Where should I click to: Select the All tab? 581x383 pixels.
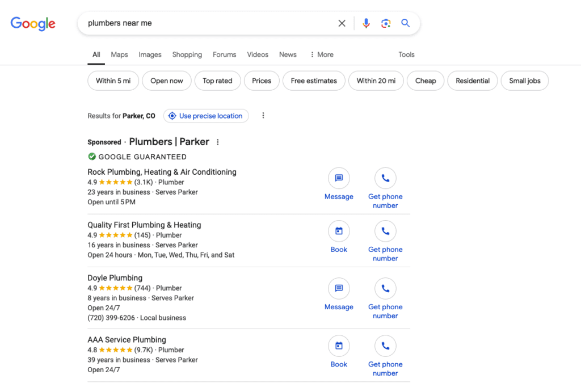pyautogui.click(x=96, y=54)
